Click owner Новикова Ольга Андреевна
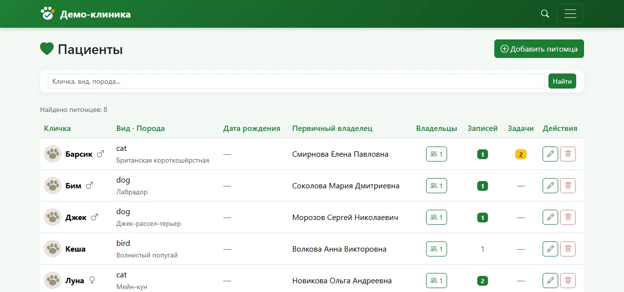Viewport: 624px width, 292px height. (x=342, y=281)
